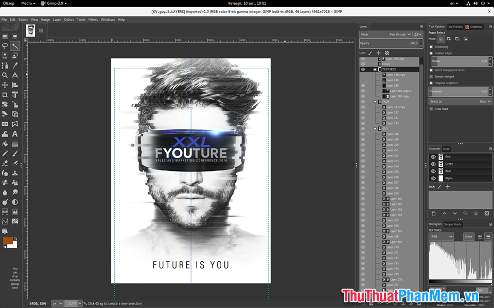Delete channel using the X icon

coord(486,213)
